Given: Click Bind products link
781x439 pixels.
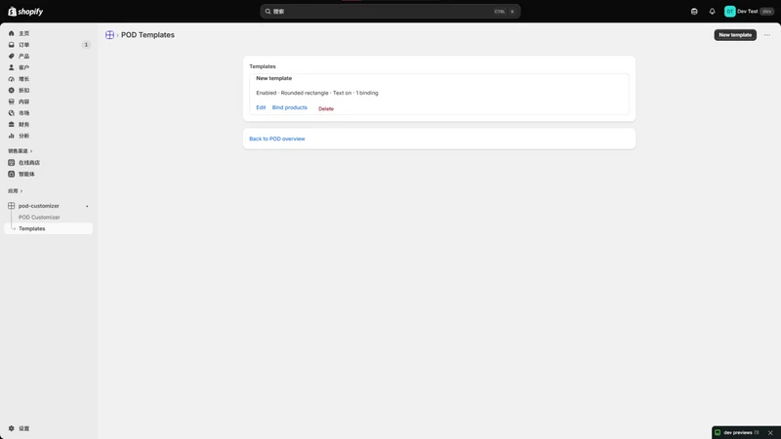Looking at the screenshot, I should tap(290, 107).
